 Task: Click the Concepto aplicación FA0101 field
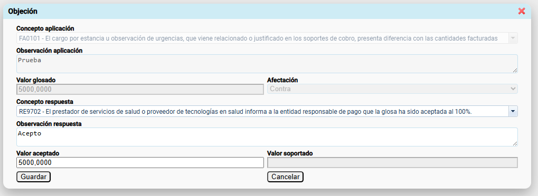pos(262,38)
